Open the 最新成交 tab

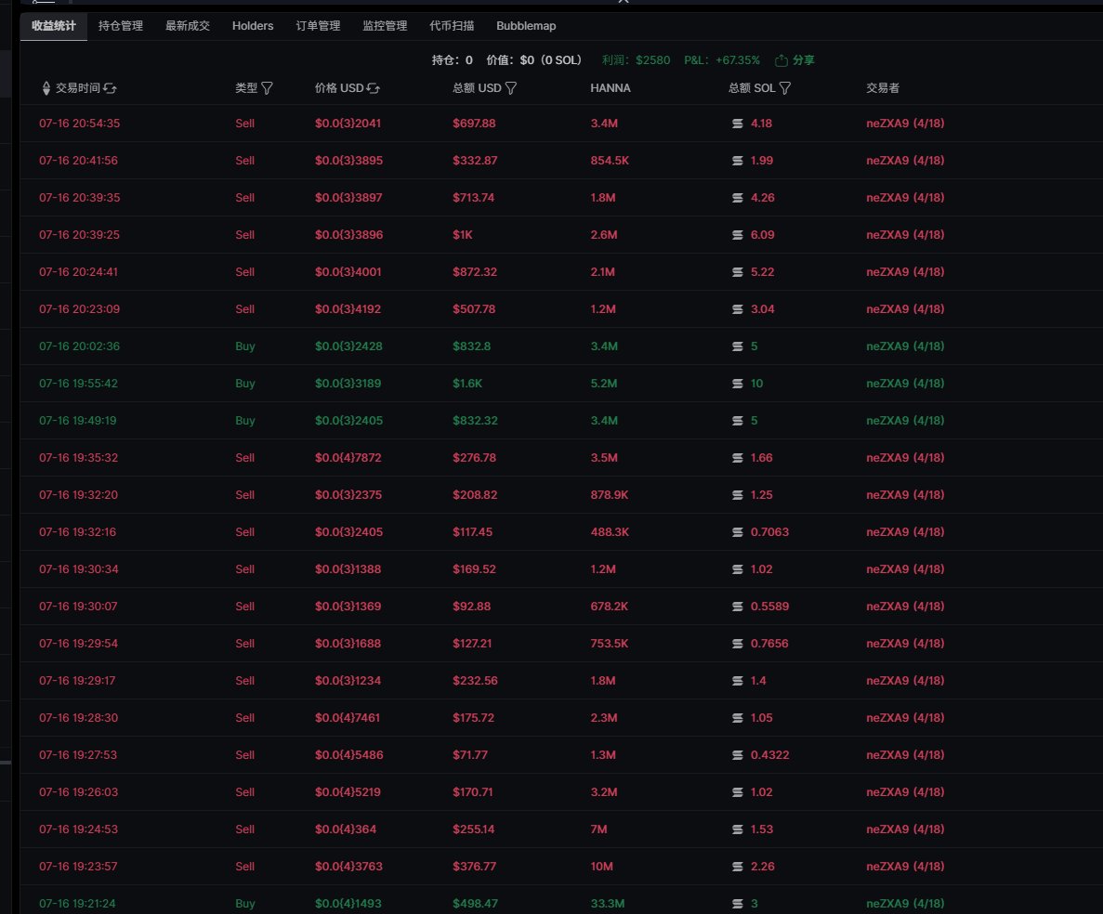click(x=187, y=26)
